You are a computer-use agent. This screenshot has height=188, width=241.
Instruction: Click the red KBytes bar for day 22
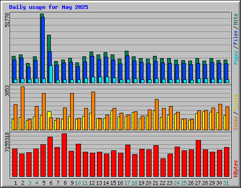[x=163, y=167]
